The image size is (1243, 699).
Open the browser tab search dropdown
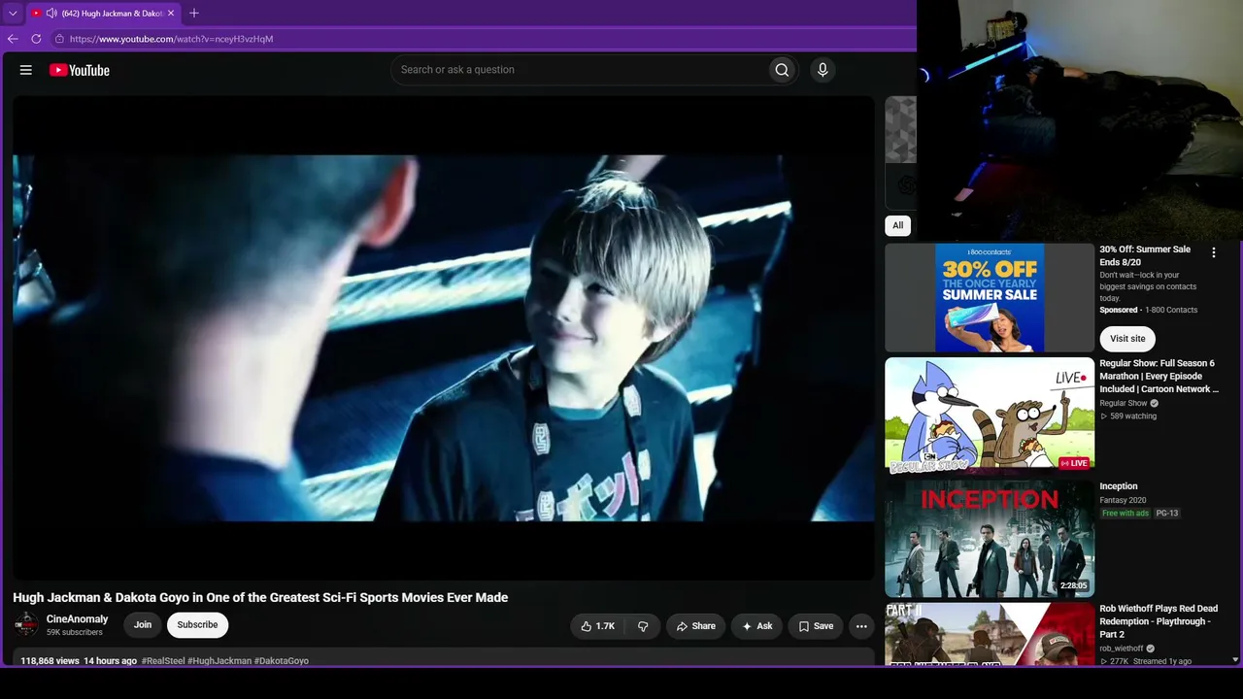coord(13,13)
